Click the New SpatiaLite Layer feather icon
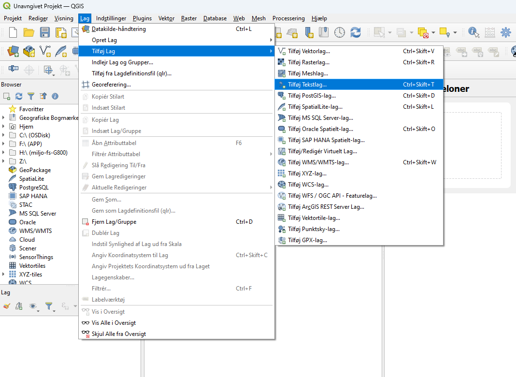The image size is (516, 377). click(x=61, y=51)
